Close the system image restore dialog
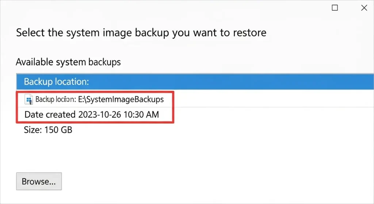 point(364,8)
